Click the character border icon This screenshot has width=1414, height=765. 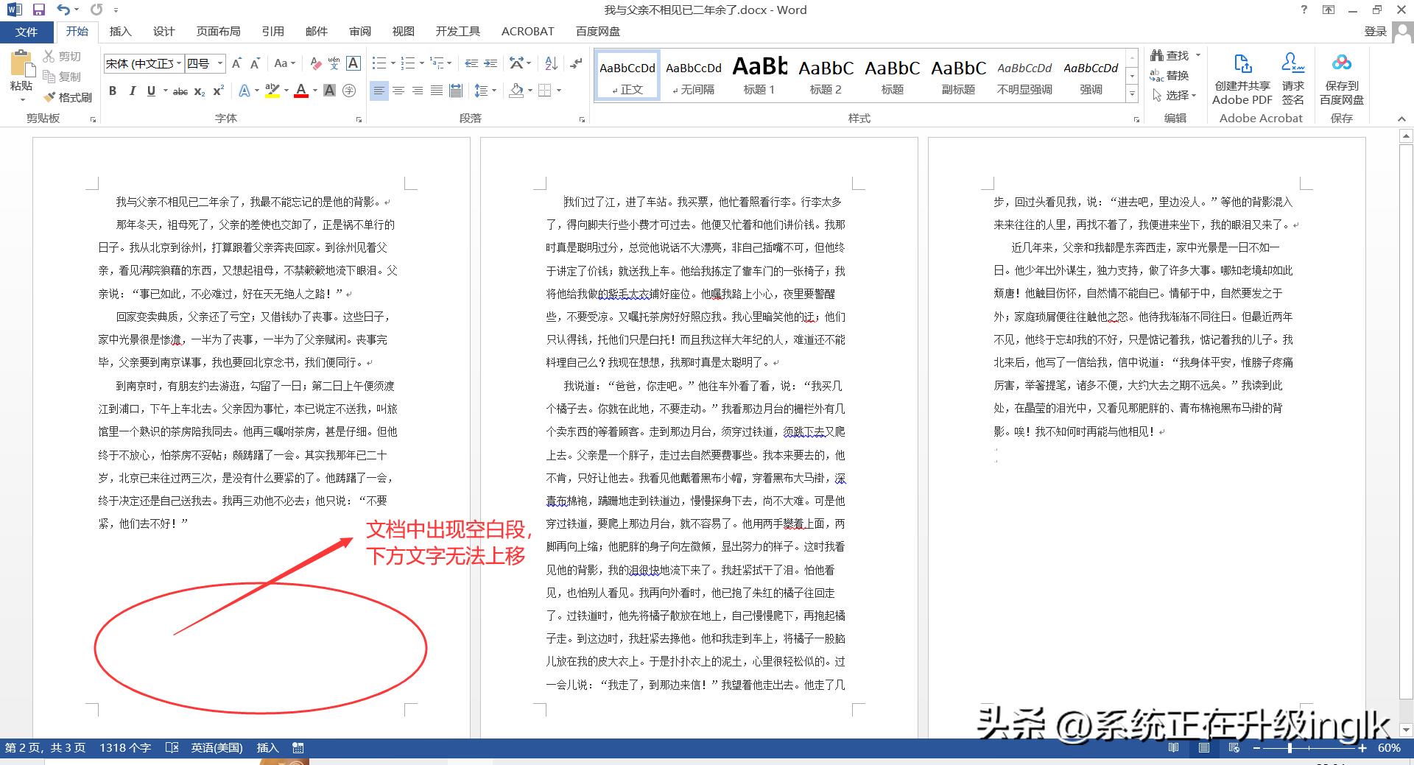(x=353, y=64)
